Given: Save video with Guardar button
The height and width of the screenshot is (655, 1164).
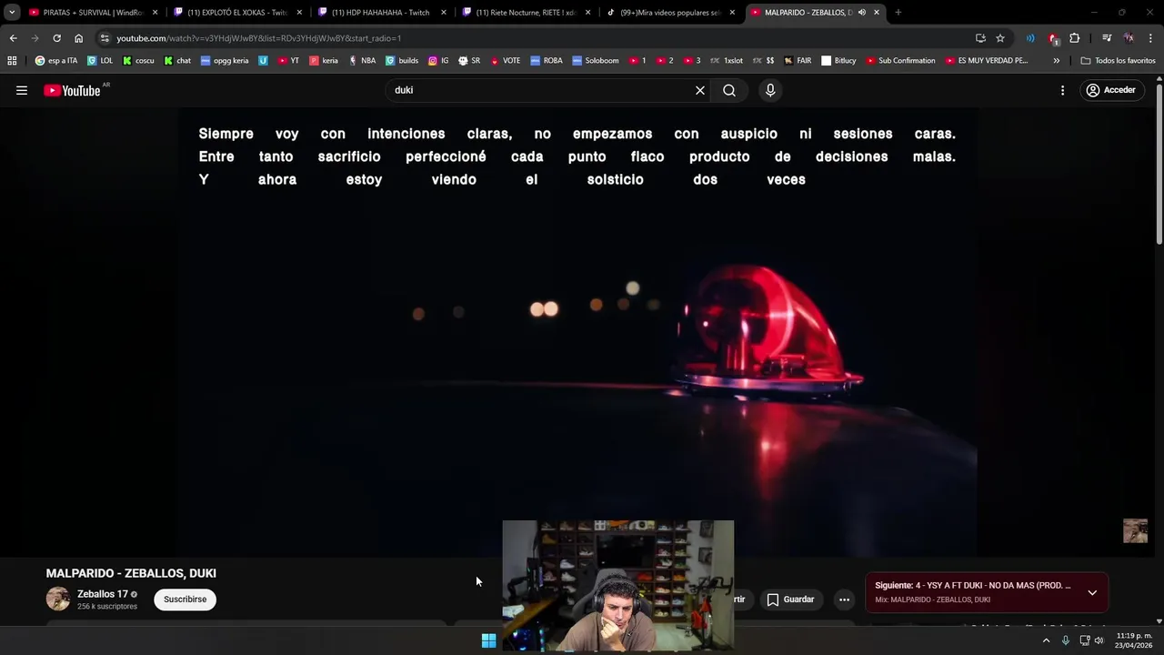Looking at the screenshot, I should (x=790, y=600).
